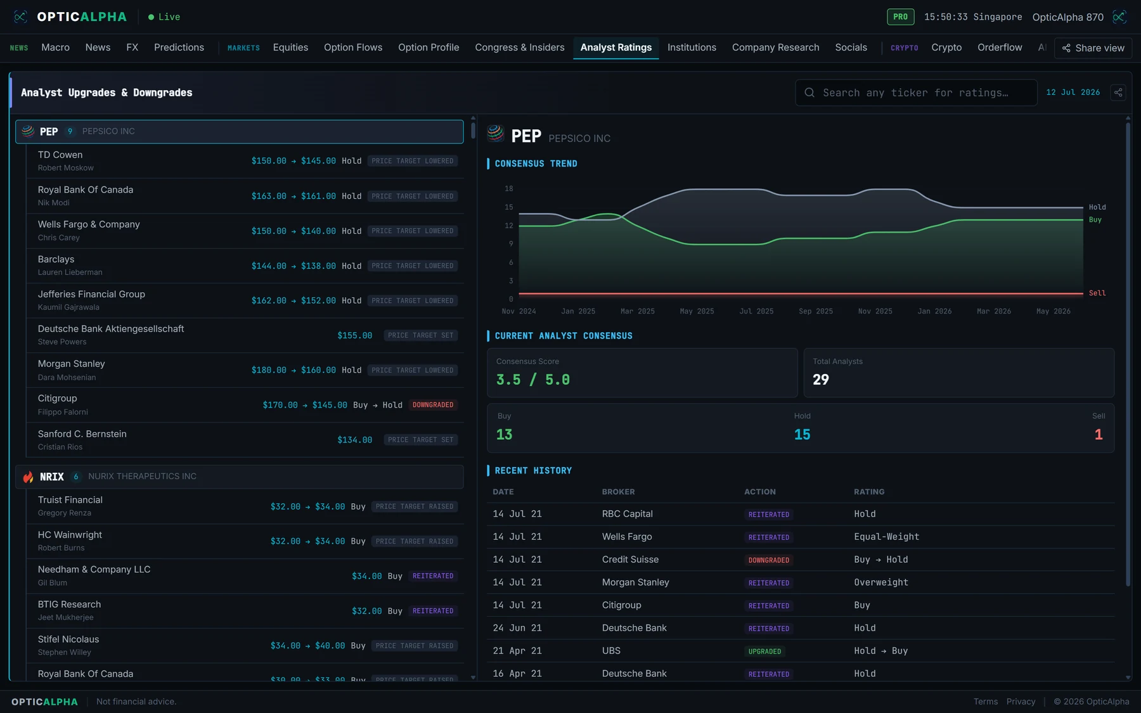This screenshot has width=1141, height=713.
Task: Click the Sanford C. Bernstein $134.00 target
Action: tap(354, 440)
